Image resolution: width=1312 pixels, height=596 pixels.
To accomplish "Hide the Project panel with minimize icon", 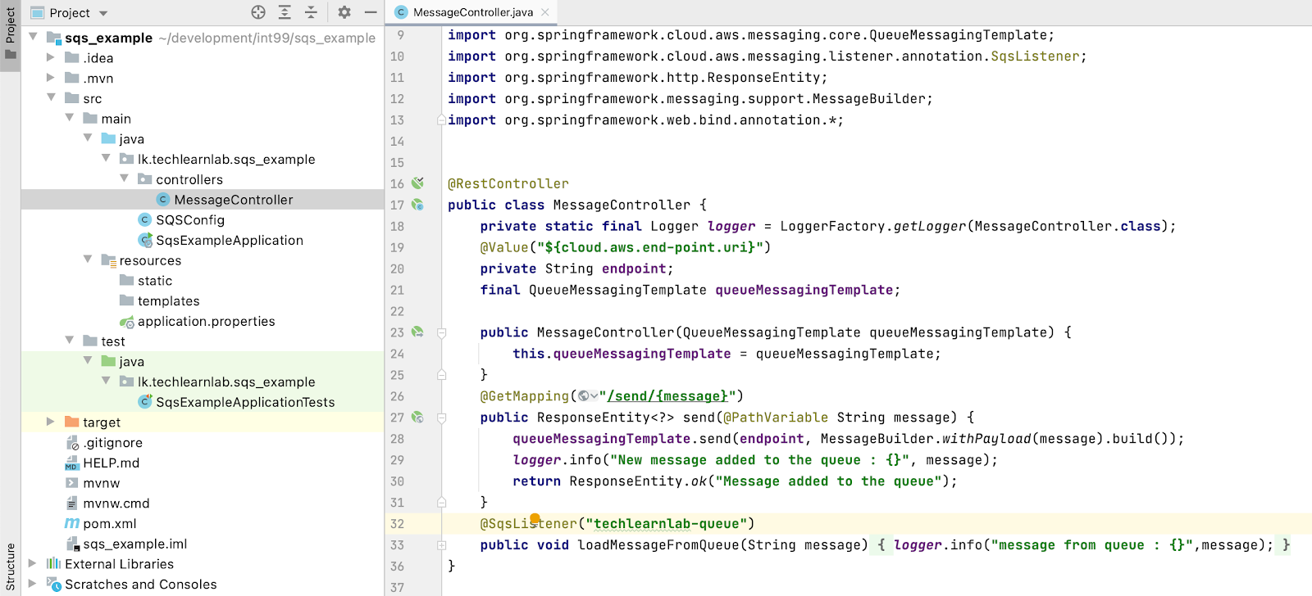I will click(371, 12).
